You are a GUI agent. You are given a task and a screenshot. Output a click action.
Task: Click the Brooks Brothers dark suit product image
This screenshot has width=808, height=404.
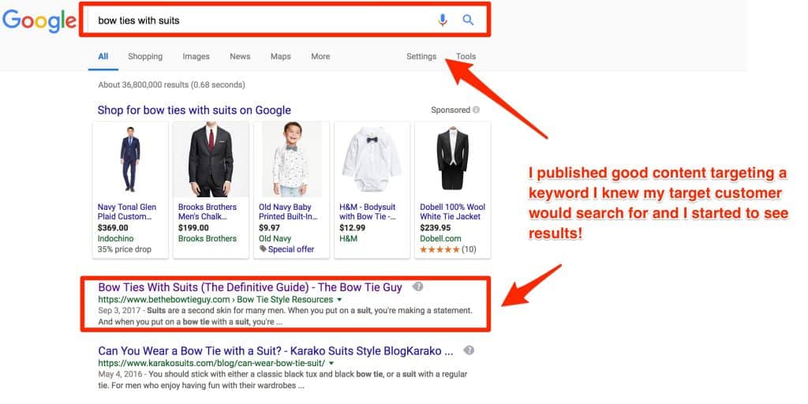tap(211, 159)
